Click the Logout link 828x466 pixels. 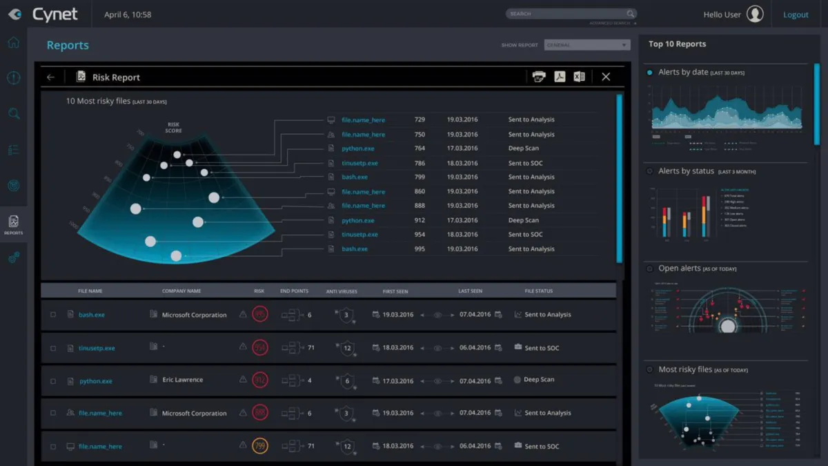coord(796,14)
